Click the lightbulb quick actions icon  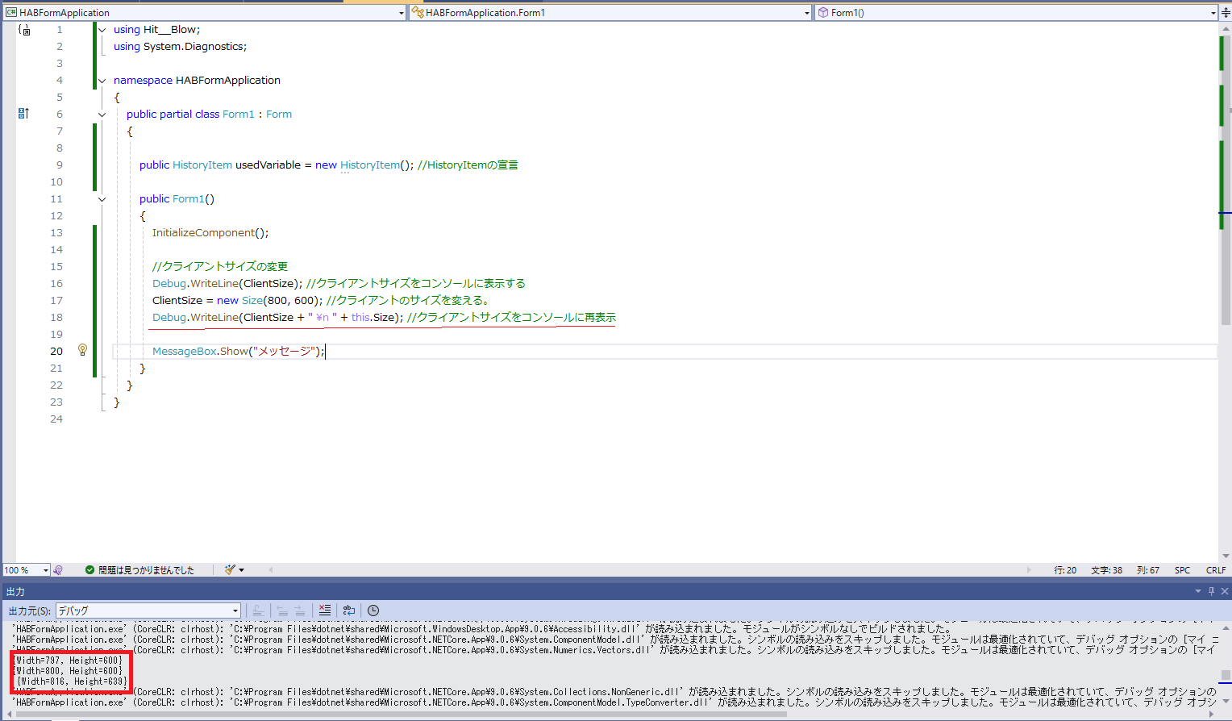coord(82,350)
